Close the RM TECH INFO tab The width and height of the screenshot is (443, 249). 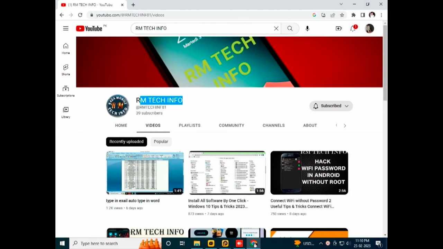click(122, 5)
